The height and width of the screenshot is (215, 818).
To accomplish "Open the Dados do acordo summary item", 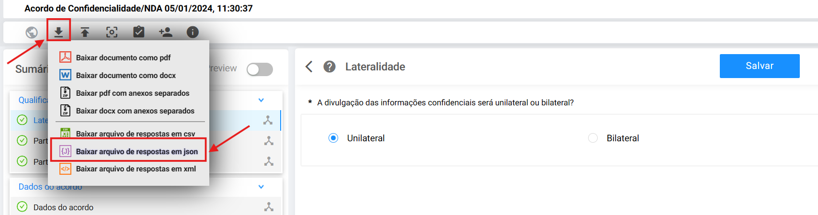I will pos(63,207).
